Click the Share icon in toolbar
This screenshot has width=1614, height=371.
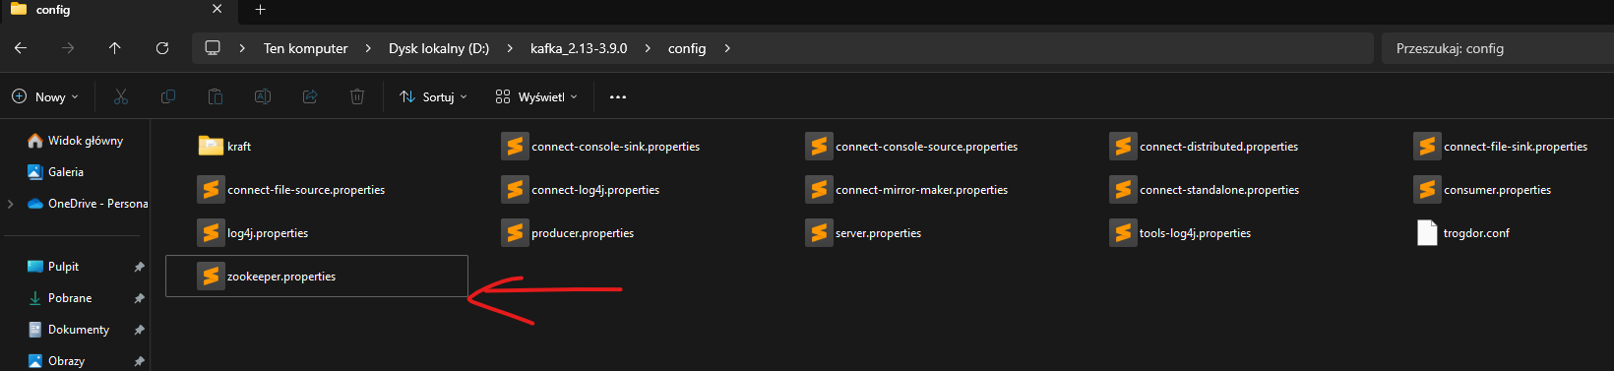[x=310, y=96]
